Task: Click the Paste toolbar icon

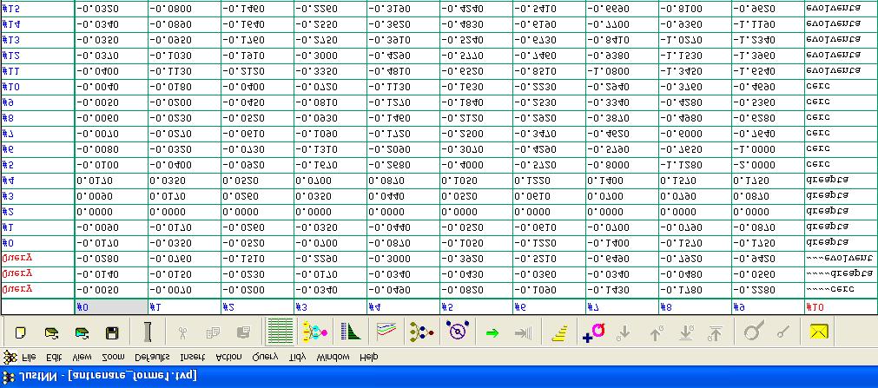Action: pyautogui.click(x=243, y=333)
